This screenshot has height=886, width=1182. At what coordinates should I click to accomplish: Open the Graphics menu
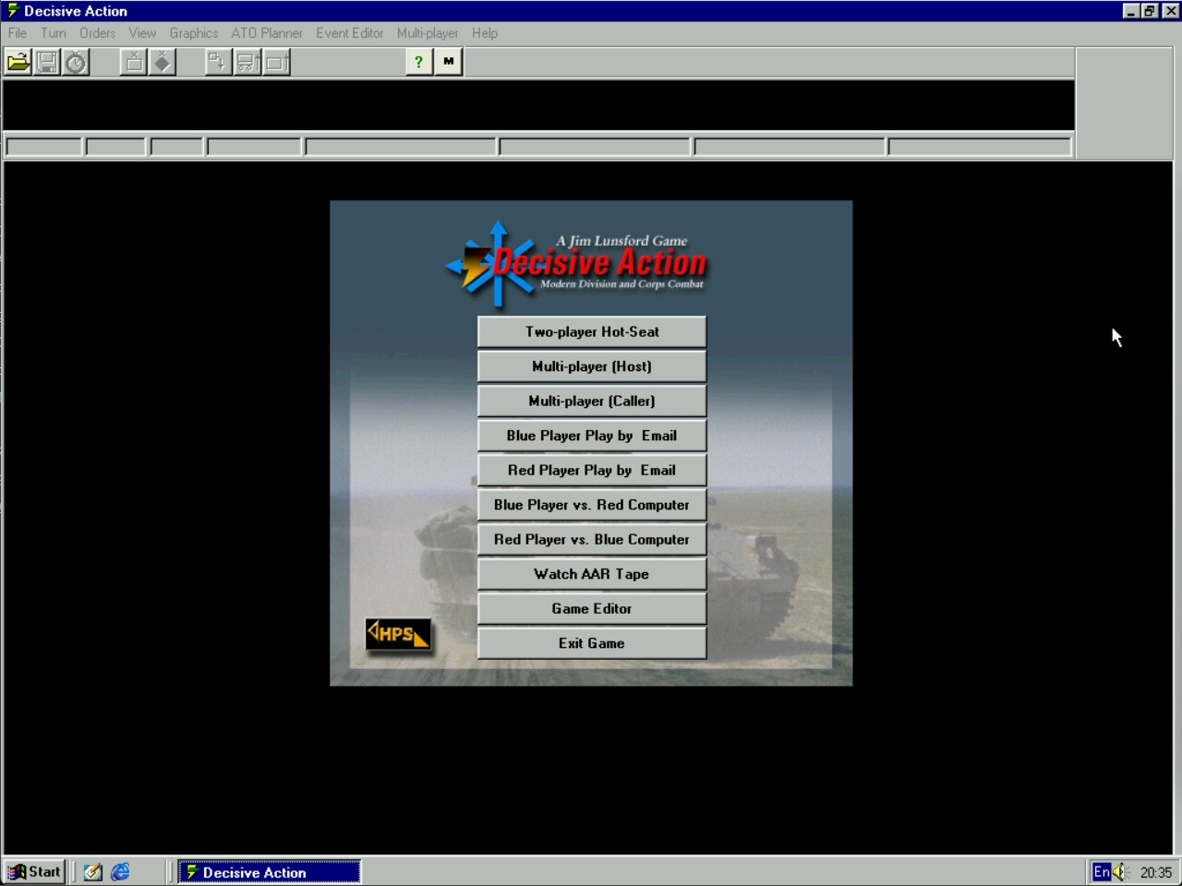coord(194,33)
